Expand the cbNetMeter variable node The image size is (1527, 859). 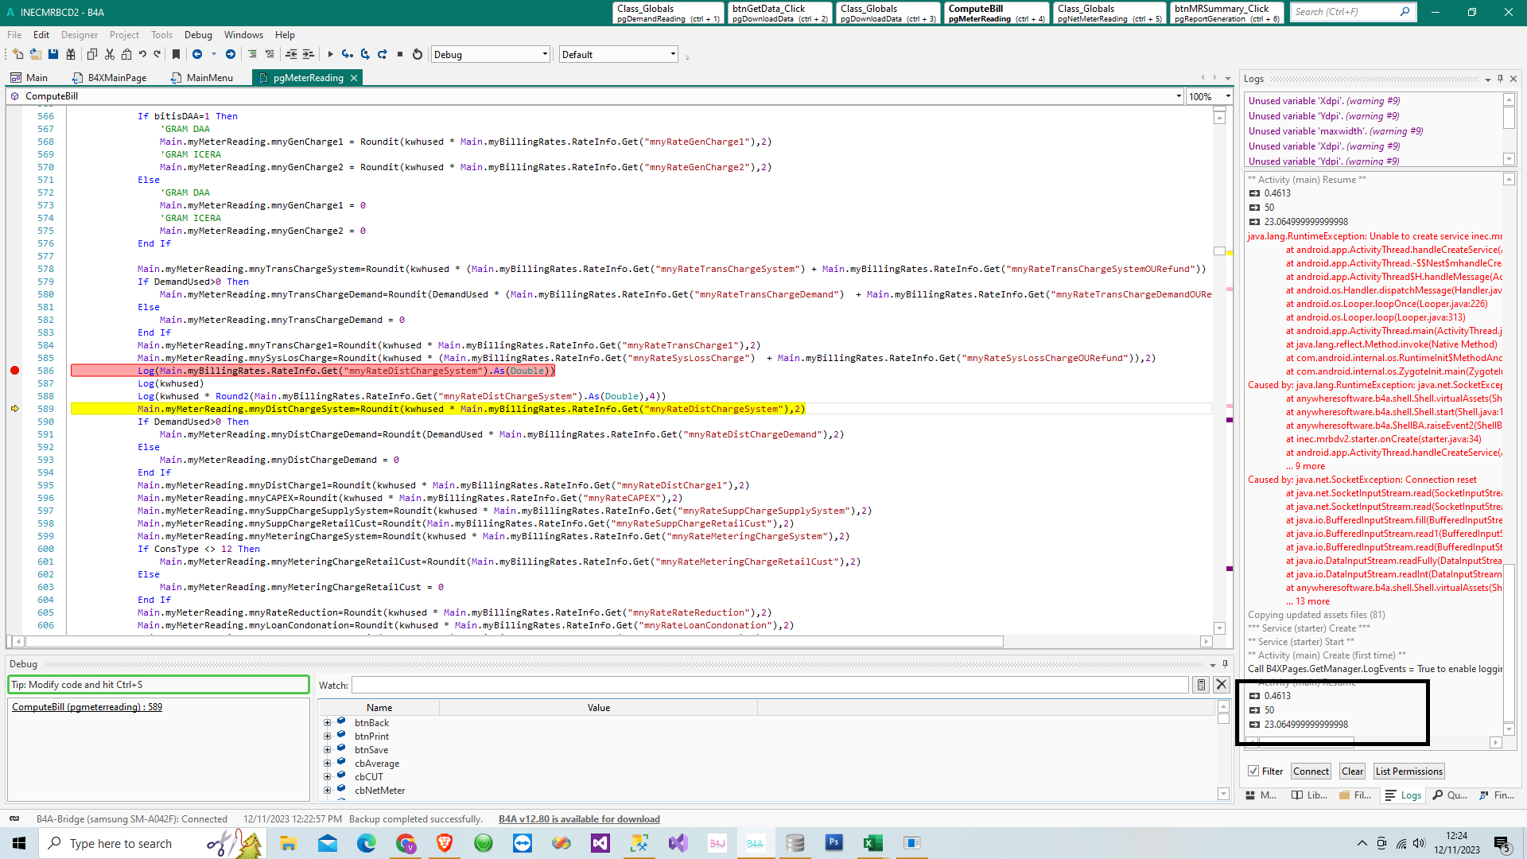pos(327,791)
